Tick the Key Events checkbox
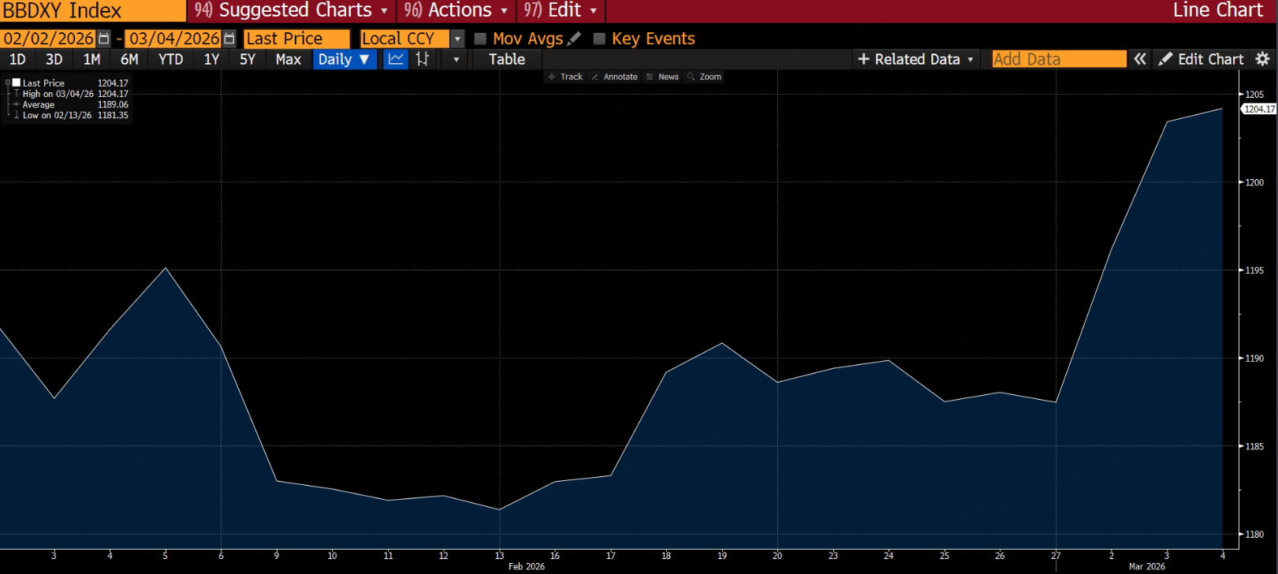Image resolution: width=1278 pixels, height=574 pixels. [x=599, y=39]
